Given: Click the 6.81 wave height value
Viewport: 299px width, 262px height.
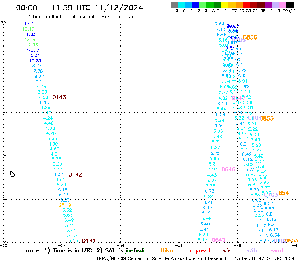Looking at the screenshot, I should [270, 214].
